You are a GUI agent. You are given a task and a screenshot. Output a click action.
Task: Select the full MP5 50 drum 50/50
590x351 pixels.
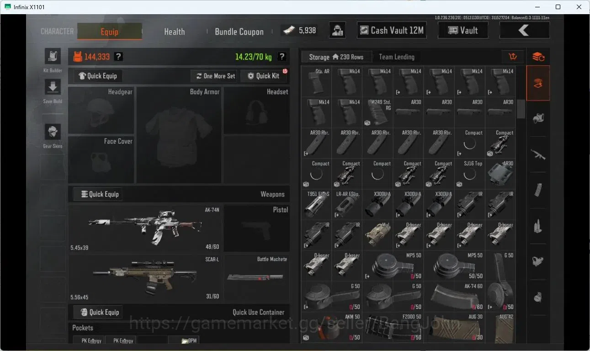455,265
